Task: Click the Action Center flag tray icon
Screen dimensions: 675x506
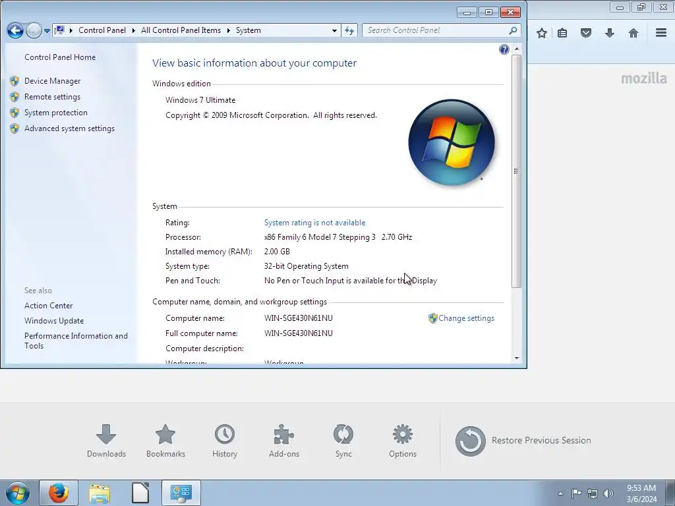Action: 576,493
